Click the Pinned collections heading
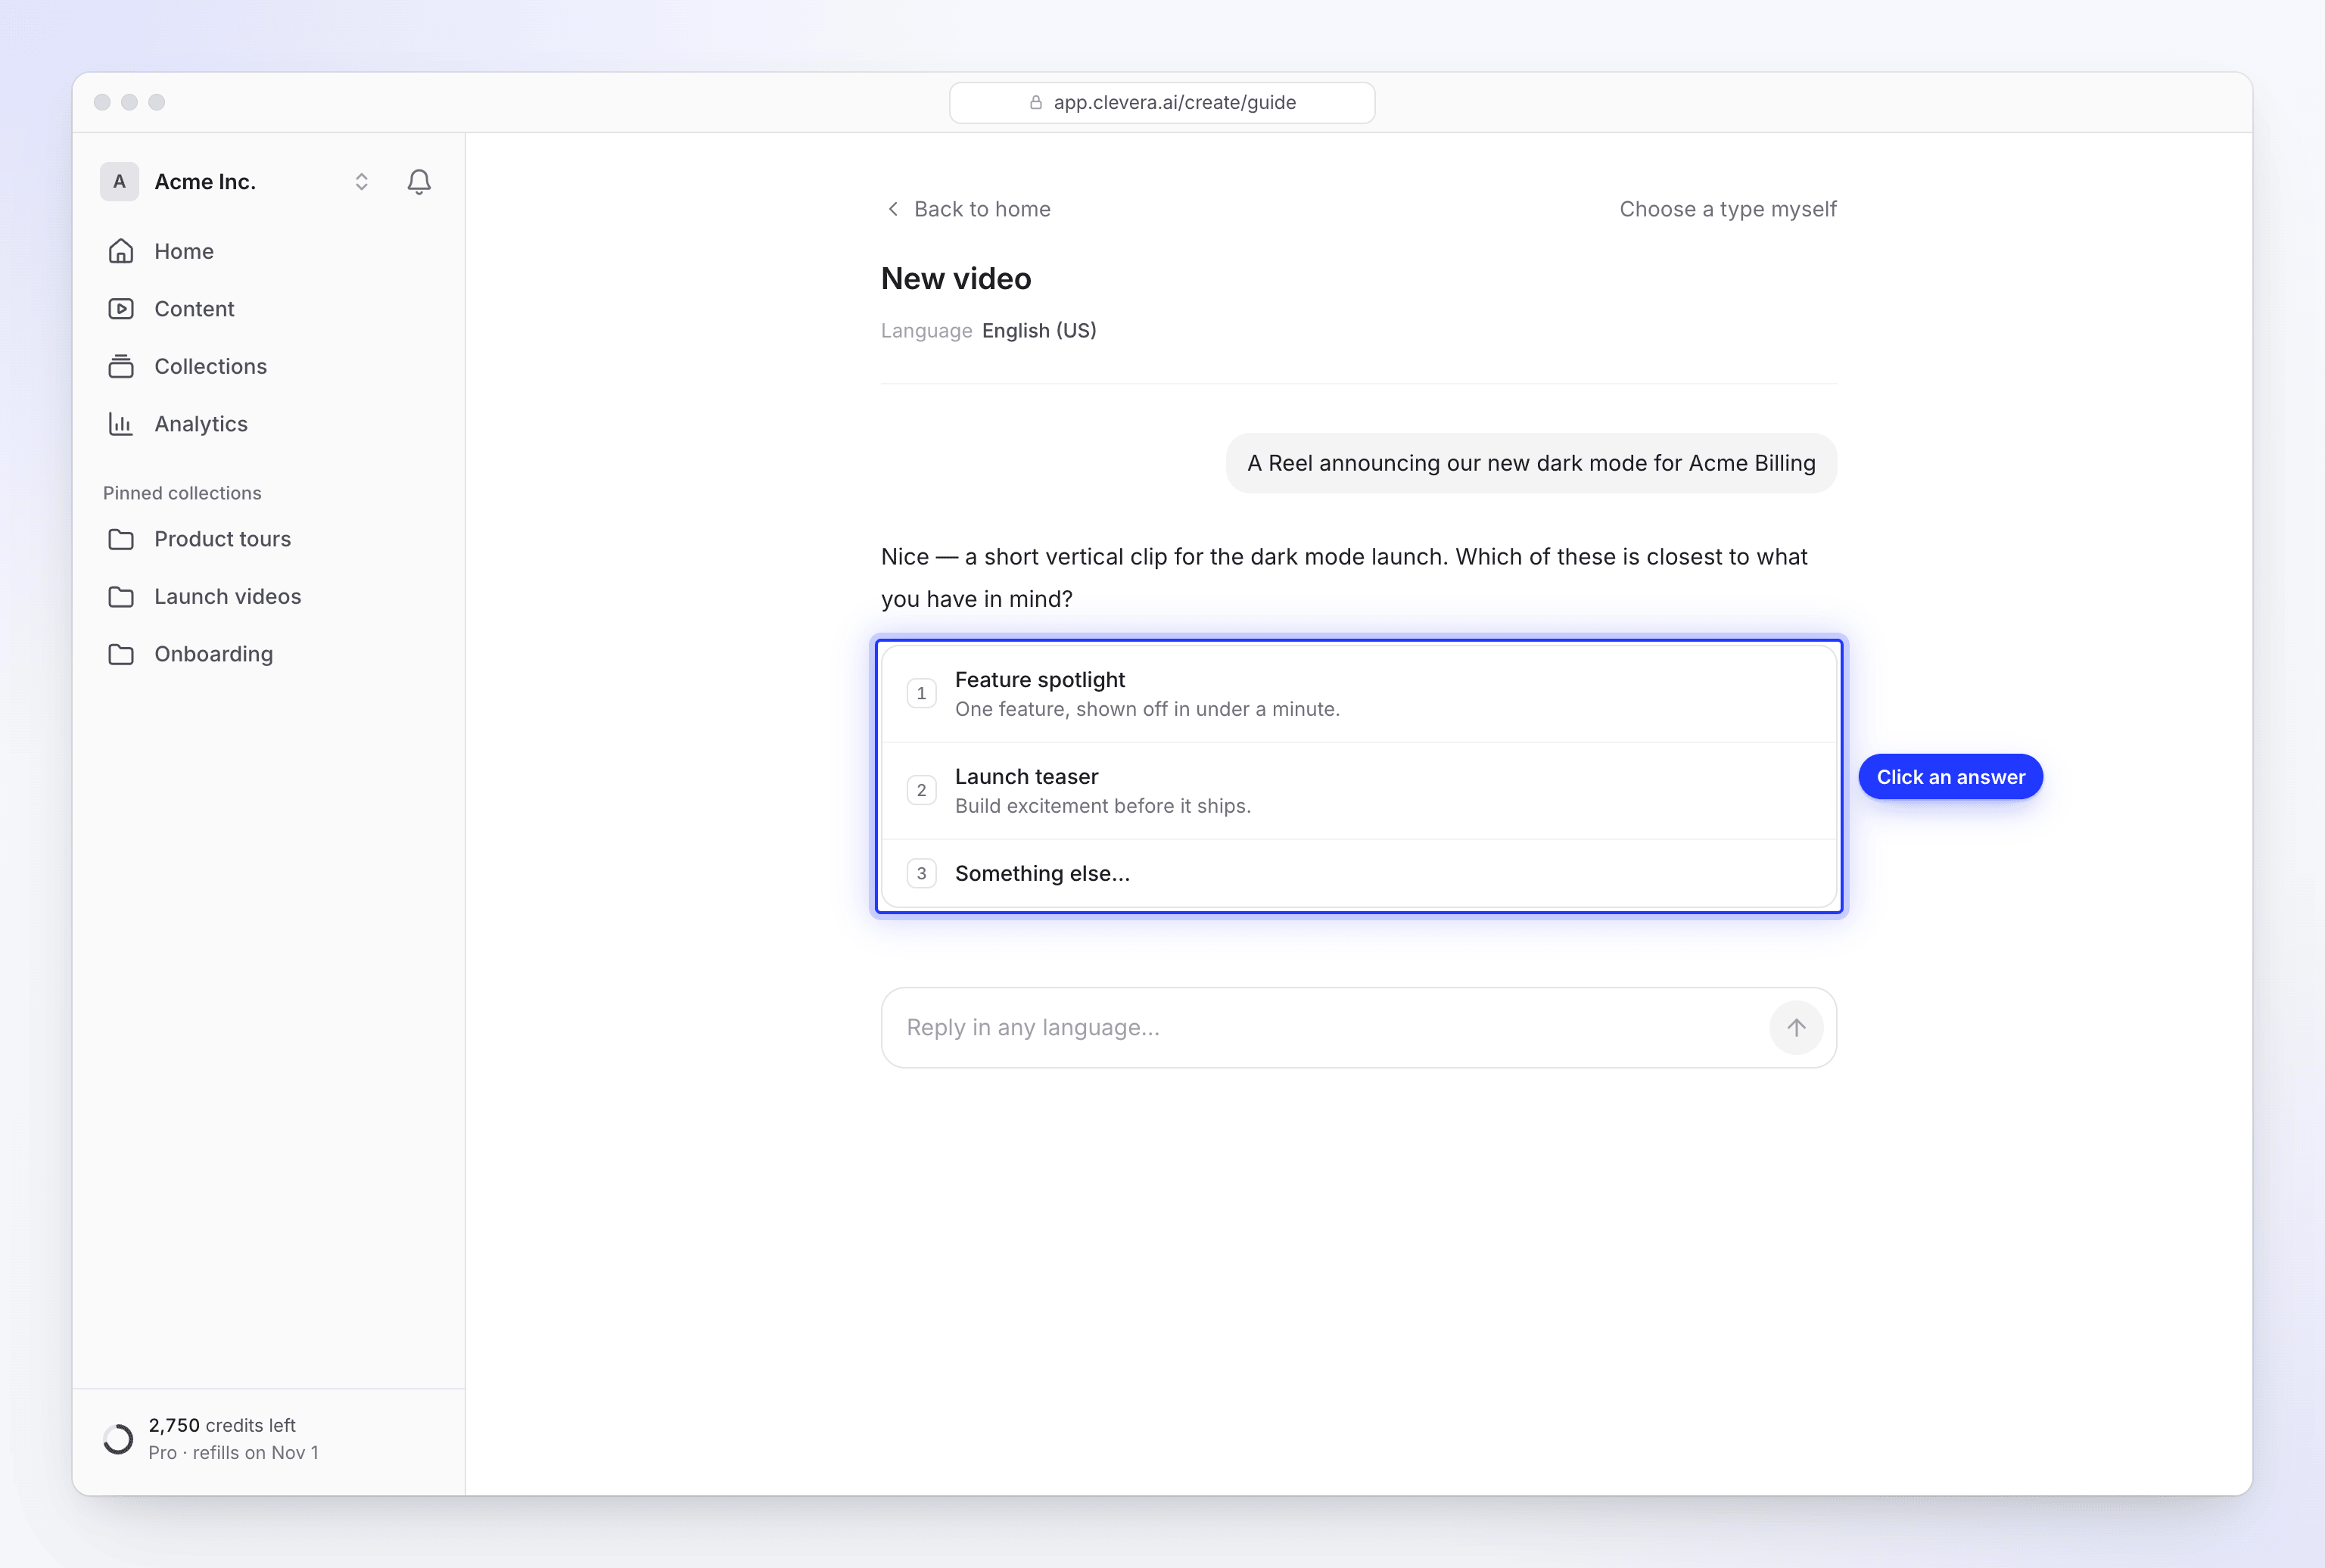Viewport: 2325px width, 1568px height. [182, 493]
